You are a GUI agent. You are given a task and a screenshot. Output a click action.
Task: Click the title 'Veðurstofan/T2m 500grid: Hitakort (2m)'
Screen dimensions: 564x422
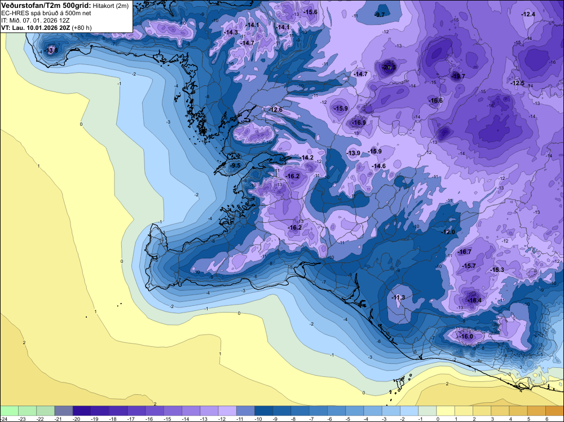tap(65, 5)
